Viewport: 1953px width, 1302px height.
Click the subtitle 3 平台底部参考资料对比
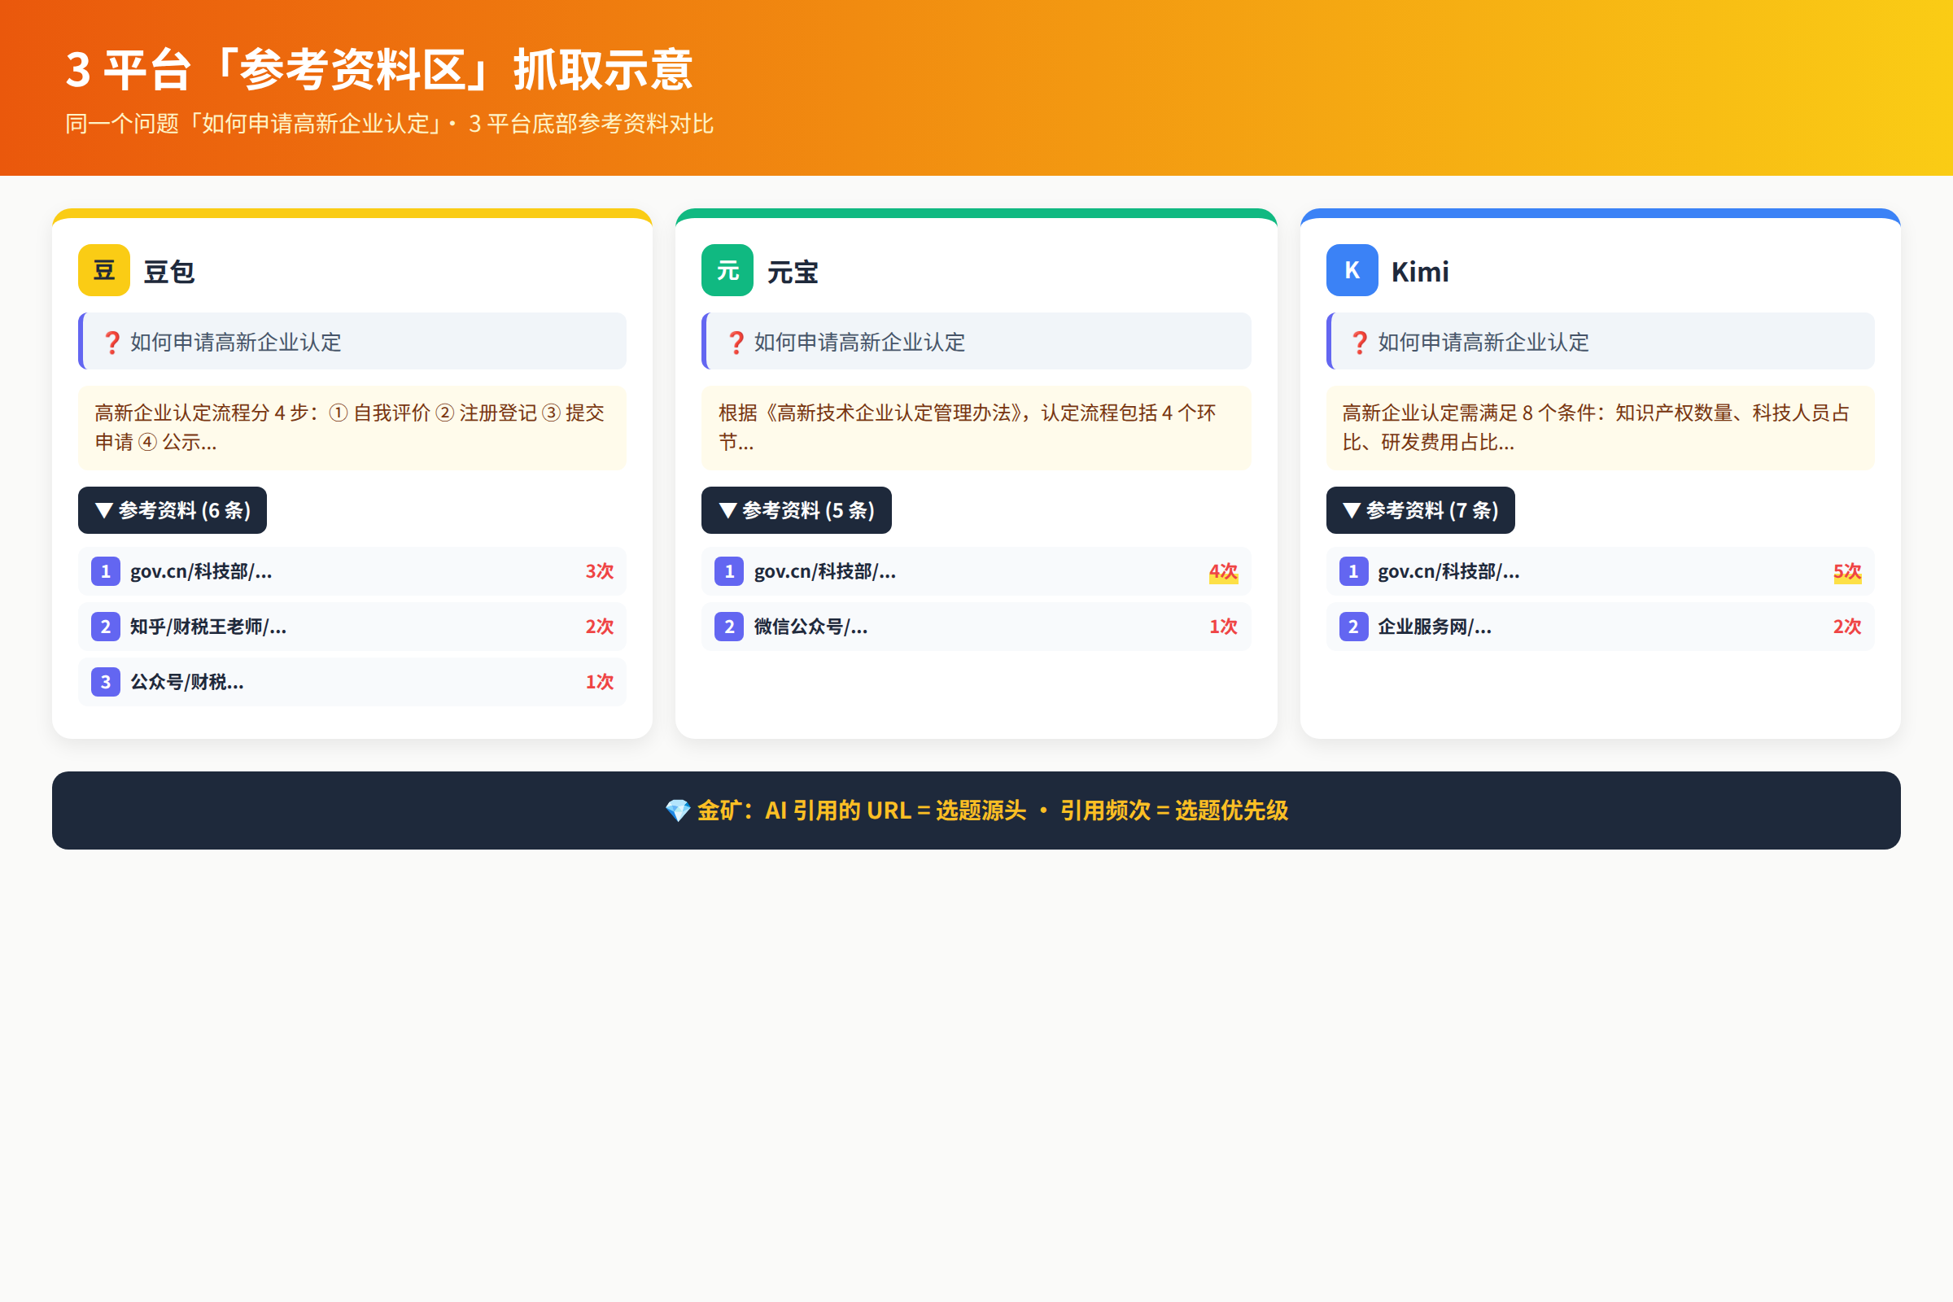tap(592, 124)
